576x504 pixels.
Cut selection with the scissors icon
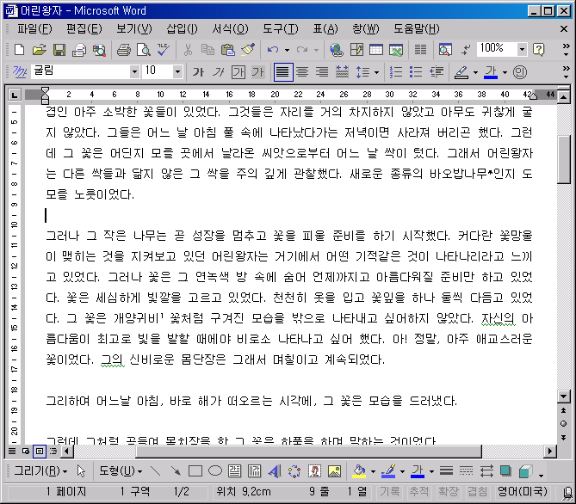click(x=188, y=50)
